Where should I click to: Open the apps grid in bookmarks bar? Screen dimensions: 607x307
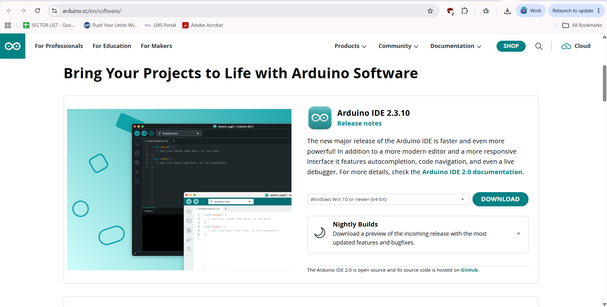click(x=8, y=25)
